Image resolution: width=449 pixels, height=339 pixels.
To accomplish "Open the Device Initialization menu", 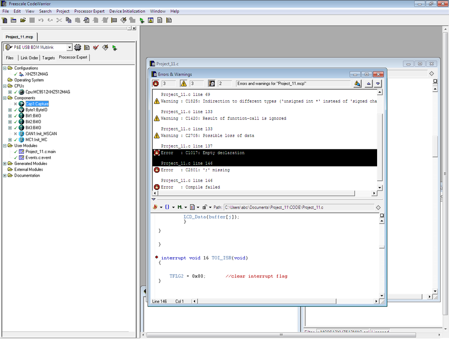I will (x=127, y=11).
